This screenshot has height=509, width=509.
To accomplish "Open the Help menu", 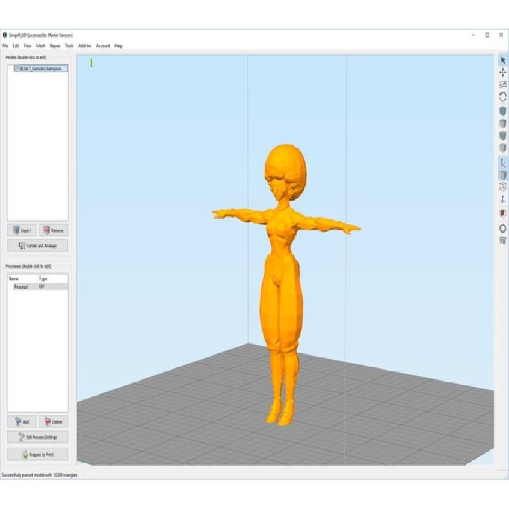I will pos(118,46).
